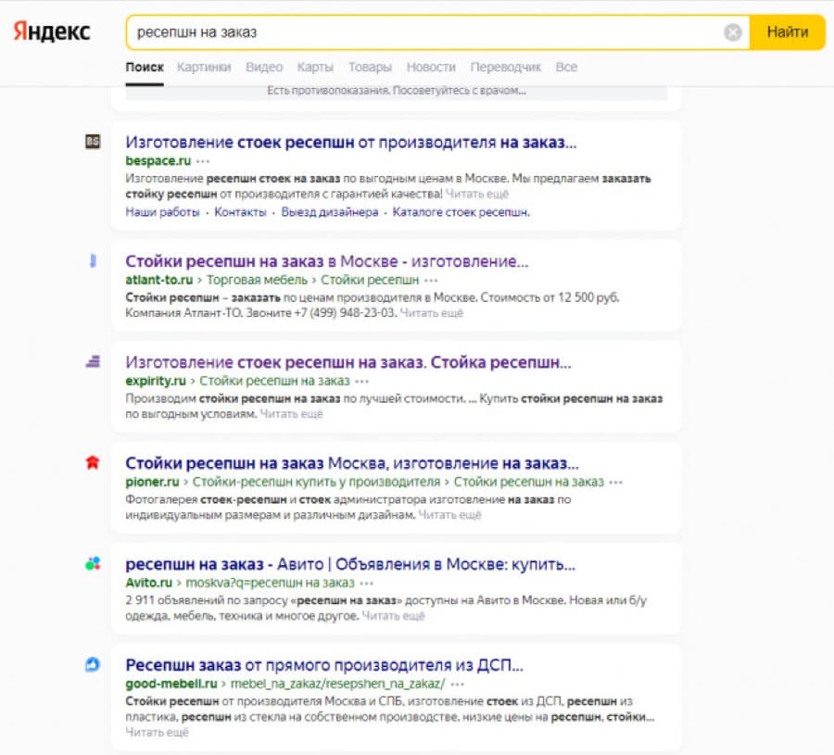The width and height of the screenshot is (834, 755).
Task: Click the red pioner.ru favicon
Action: [x=93, y=462]
